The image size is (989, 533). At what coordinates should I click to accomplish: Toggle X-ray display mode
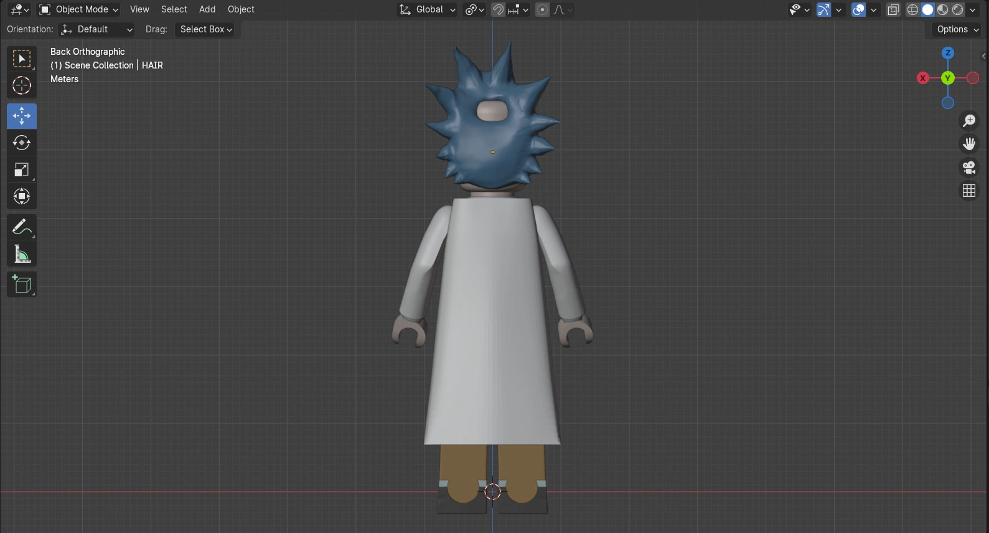[x=893, y=9]
